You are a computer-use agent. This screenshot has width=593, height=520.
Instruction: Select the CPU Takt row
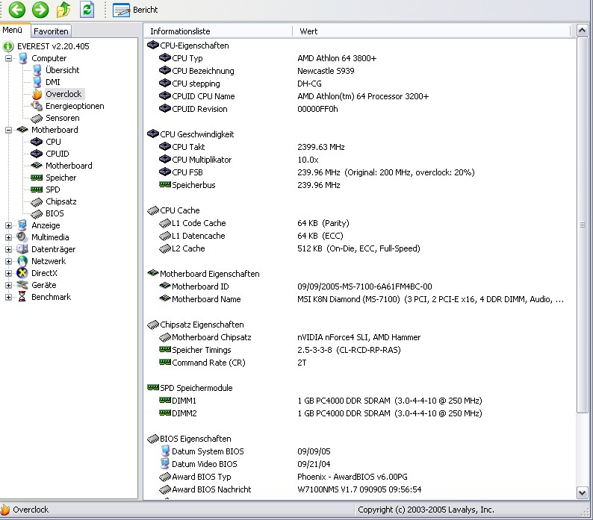pyautogui.click(x=359, y=147)
